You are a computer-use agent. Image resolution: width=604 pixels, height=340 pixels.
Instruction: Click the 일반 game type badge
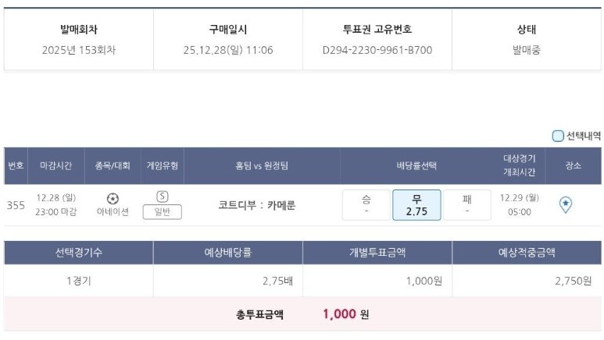[163, 212]
